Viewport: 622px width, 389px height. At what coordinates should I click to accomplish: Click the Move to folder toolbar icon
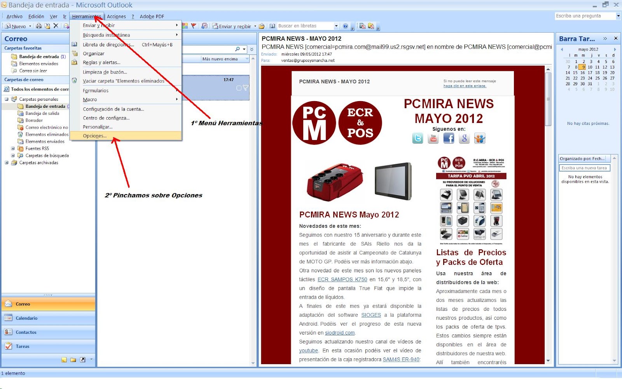pyautogui.click(x=47, y=26)
